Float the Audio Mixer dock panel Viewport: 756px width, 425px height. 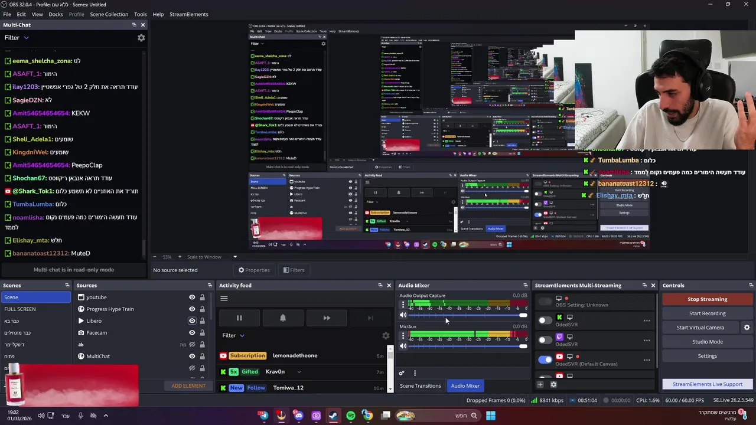coord(525,286)
